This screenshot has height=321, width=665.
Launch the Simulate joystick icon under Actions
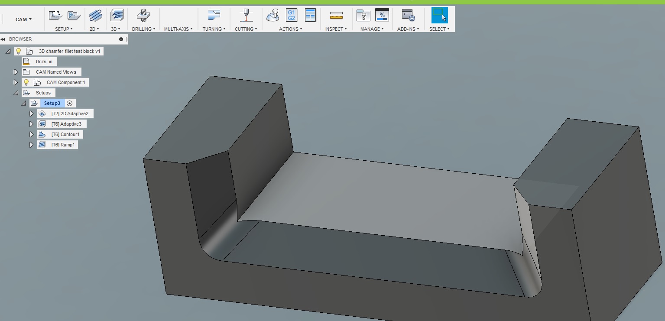tap(273, 15)
